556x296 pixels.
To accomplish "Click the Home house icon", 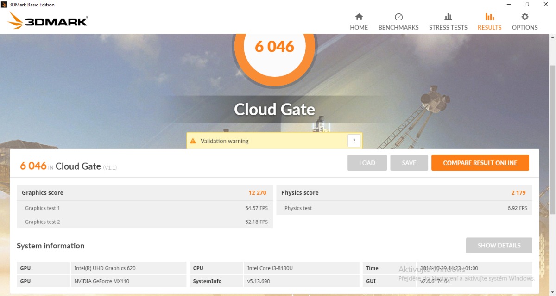I will [359, 17].
